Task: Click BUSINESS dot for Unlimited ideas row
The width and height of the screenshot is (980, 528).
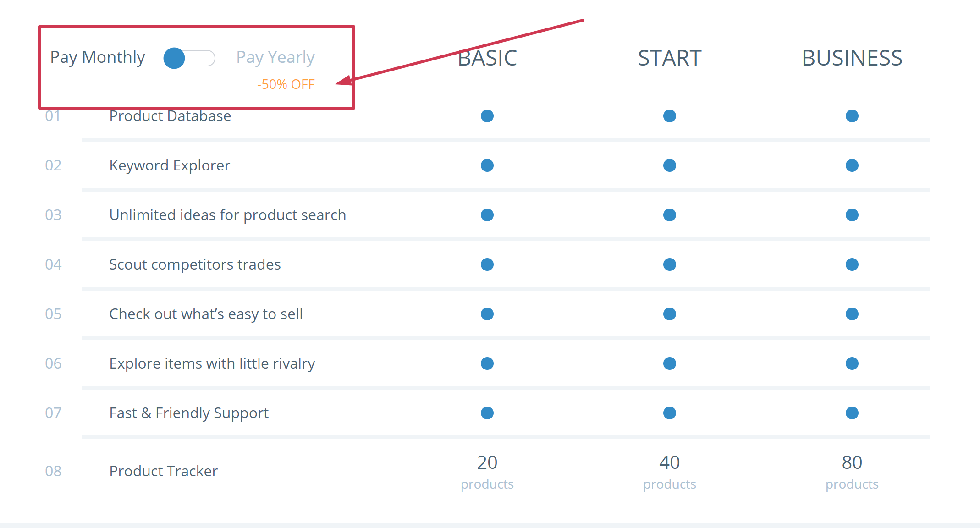Action: click(852, 215)
